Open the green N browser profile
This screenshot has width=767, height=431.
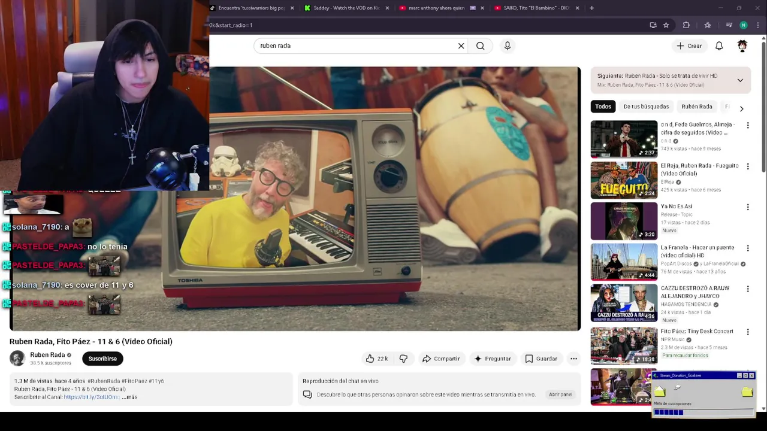[x=744, y=25]
